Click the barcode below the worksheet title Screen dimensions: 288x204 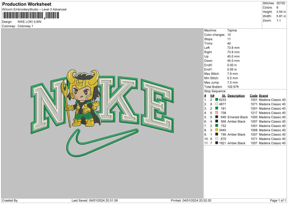(x=31, y=15)
